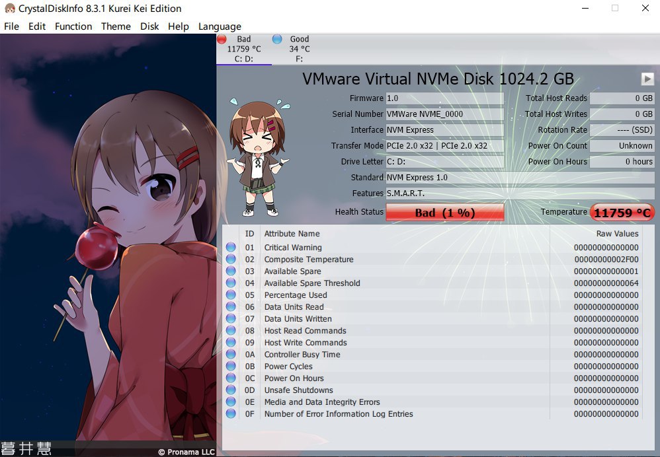Screen dimensions: 660x457
Task: Click status icon for Power Cycles
Action: coord(231,366)
